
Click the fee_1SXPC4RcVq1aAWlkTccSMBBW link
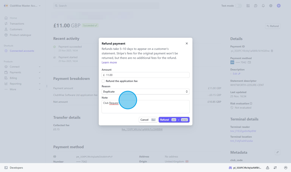(142, 129)
